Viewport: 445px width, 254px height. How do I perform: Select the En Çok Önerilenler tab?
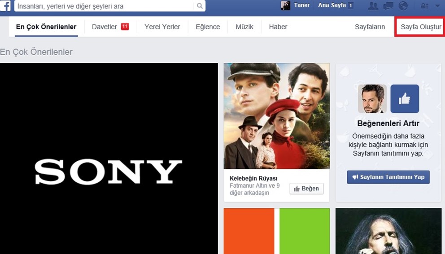pyautogui.click(x=46, y=27)
